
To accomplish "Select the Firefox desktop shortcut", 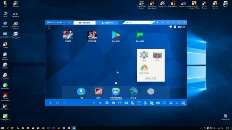I will tap(5, 45).
